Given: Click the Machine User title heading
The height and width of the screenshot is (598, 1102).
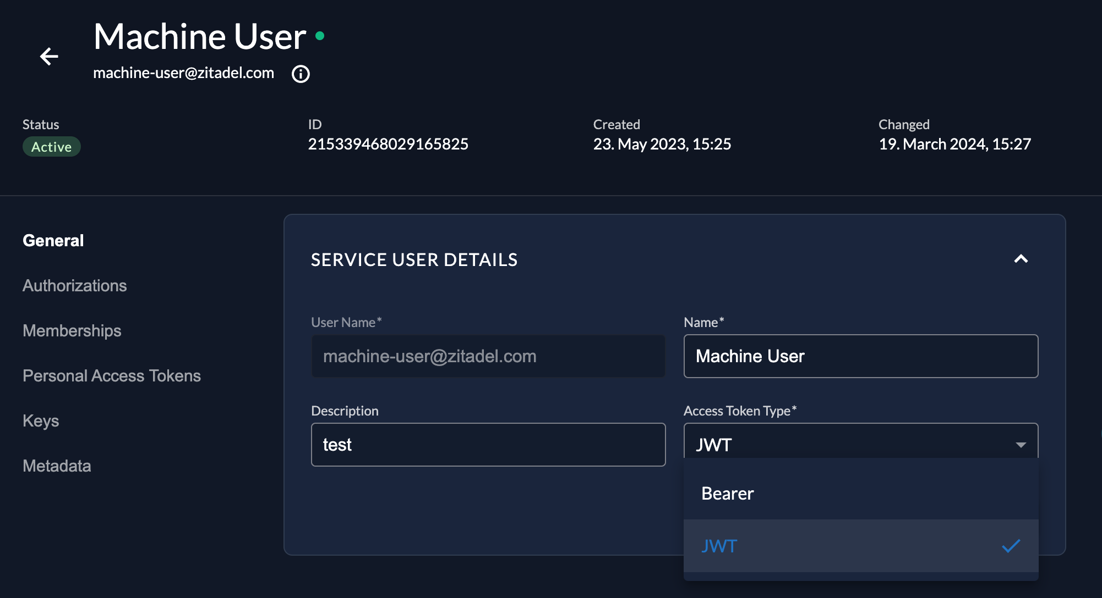Looking at the screenshot, I should pos(199,36).
